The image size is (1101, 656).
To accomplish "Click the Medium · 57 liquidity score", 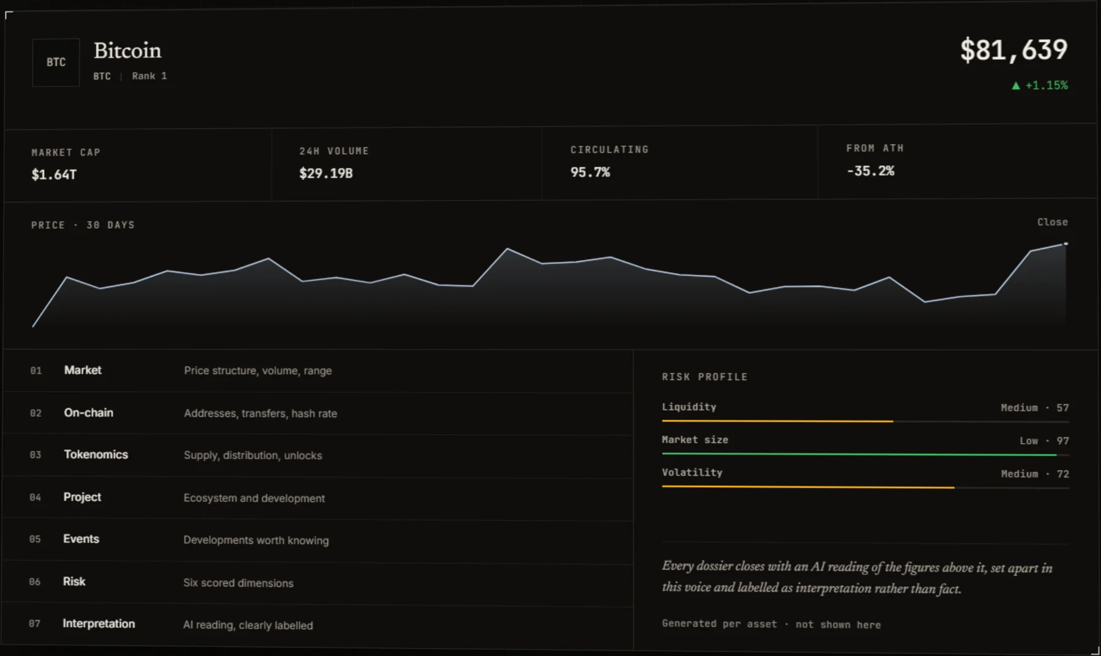I will coord(1034,408).
